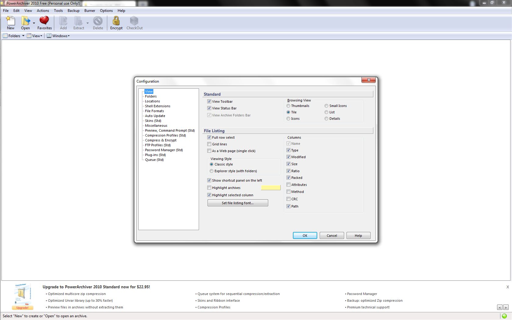Select Miscellaneous in configuration tree
Viewport: 512px width, 320px height.
(156, 126)
